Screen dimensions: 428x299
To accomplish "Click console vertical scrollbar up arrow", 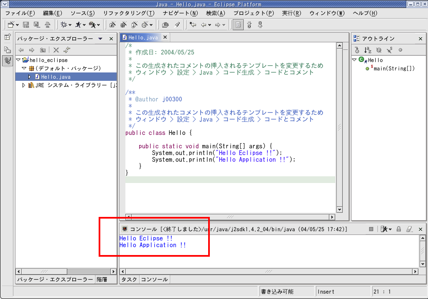I will click(423, 238).
